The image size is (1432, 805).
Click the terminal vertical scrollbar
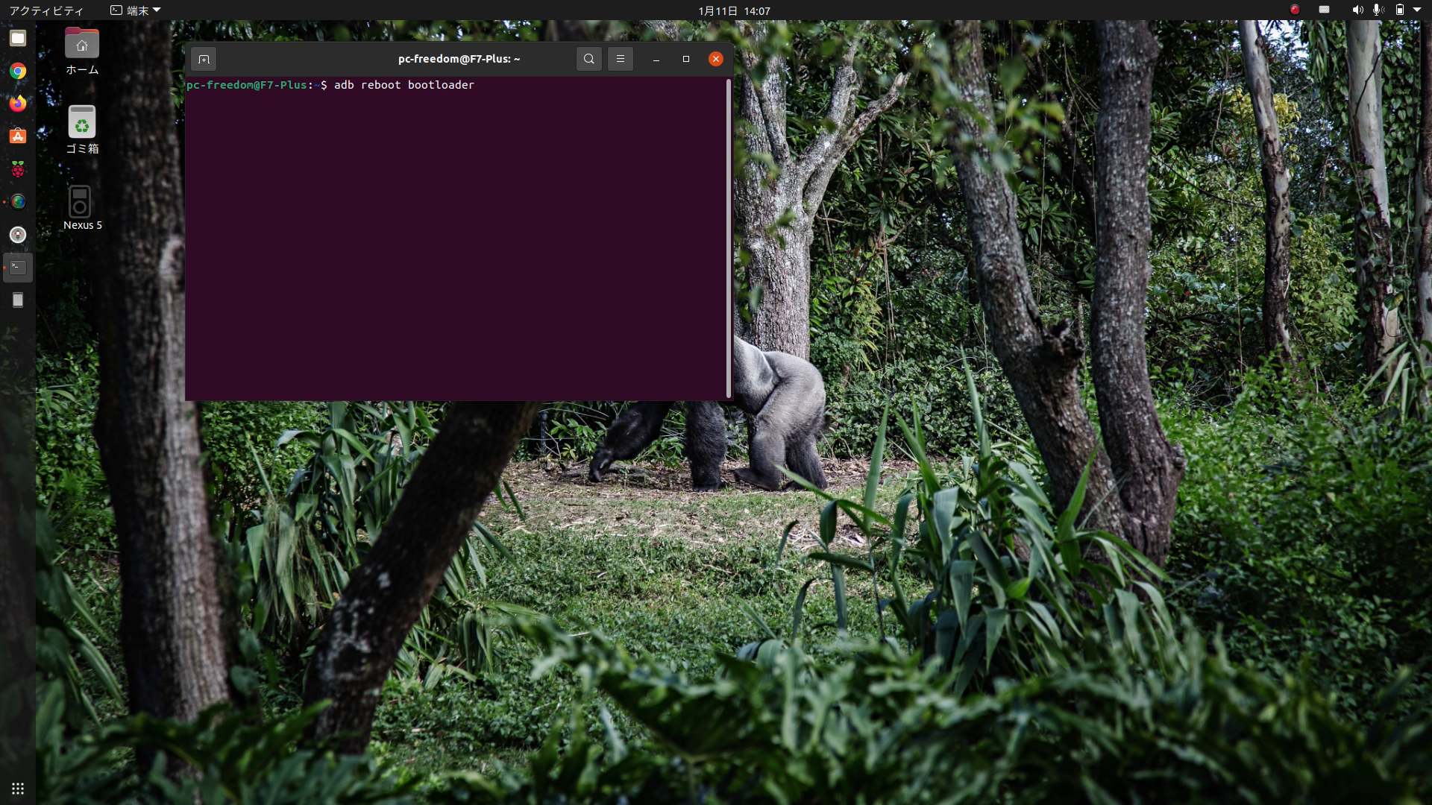click(728, 239)
